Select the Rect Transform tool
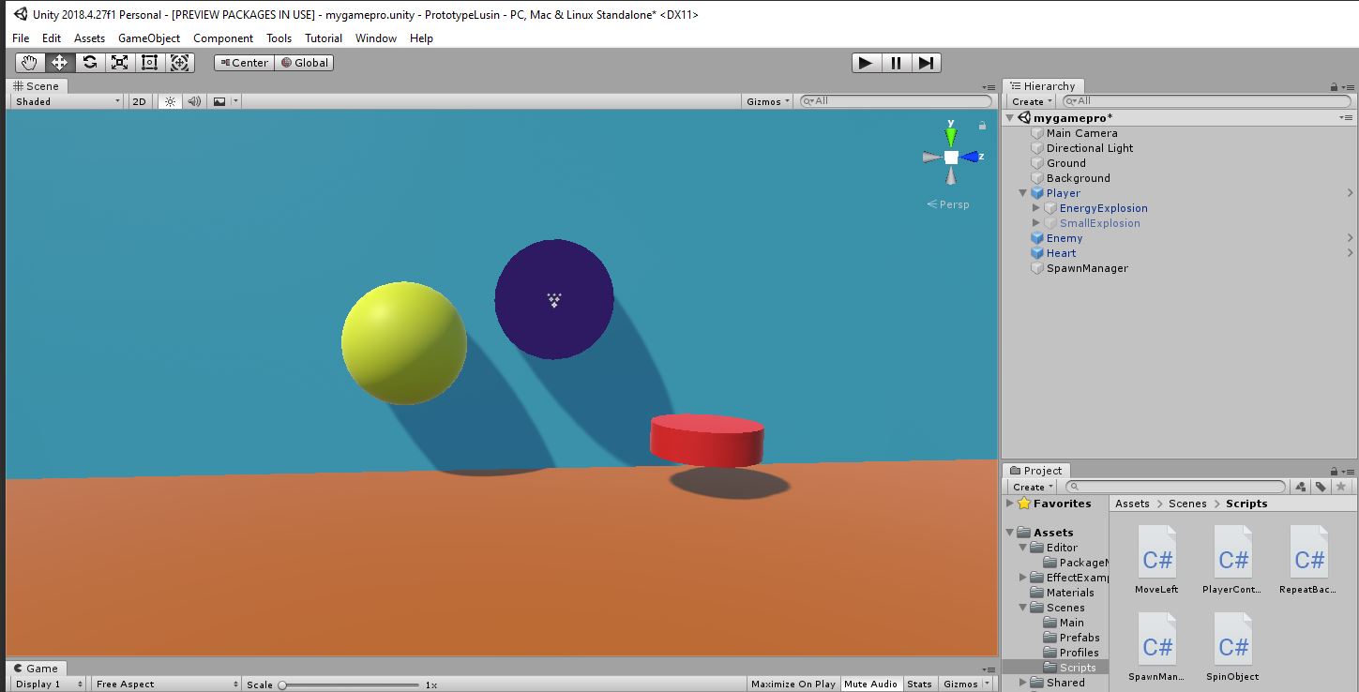This screenshot has height=692, width=1359. (149, 62)
